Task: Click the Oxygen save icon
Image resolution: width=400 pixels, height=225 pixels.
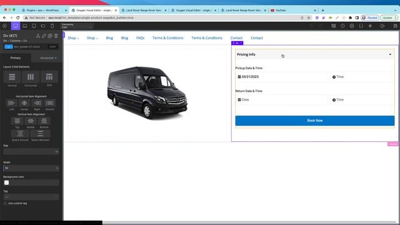Action: click(x=395, y=26)
